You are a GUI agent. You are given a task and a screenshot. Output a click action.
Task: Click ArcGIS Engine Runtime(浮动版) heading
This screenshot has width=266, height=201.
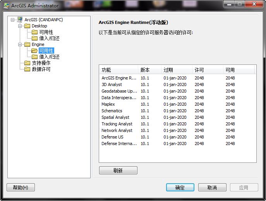point(134,22)
